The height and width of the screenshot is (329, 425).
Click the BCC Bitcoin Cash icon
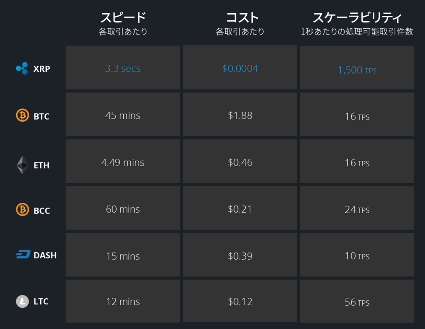[x=22, y=210]
